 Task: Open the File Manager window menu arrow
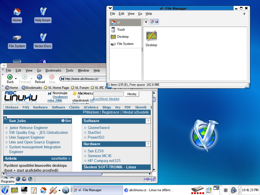coord(110,8)
